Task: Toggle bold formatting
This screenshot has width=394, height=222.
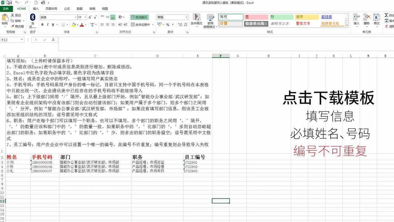Action: pos(42,24)
